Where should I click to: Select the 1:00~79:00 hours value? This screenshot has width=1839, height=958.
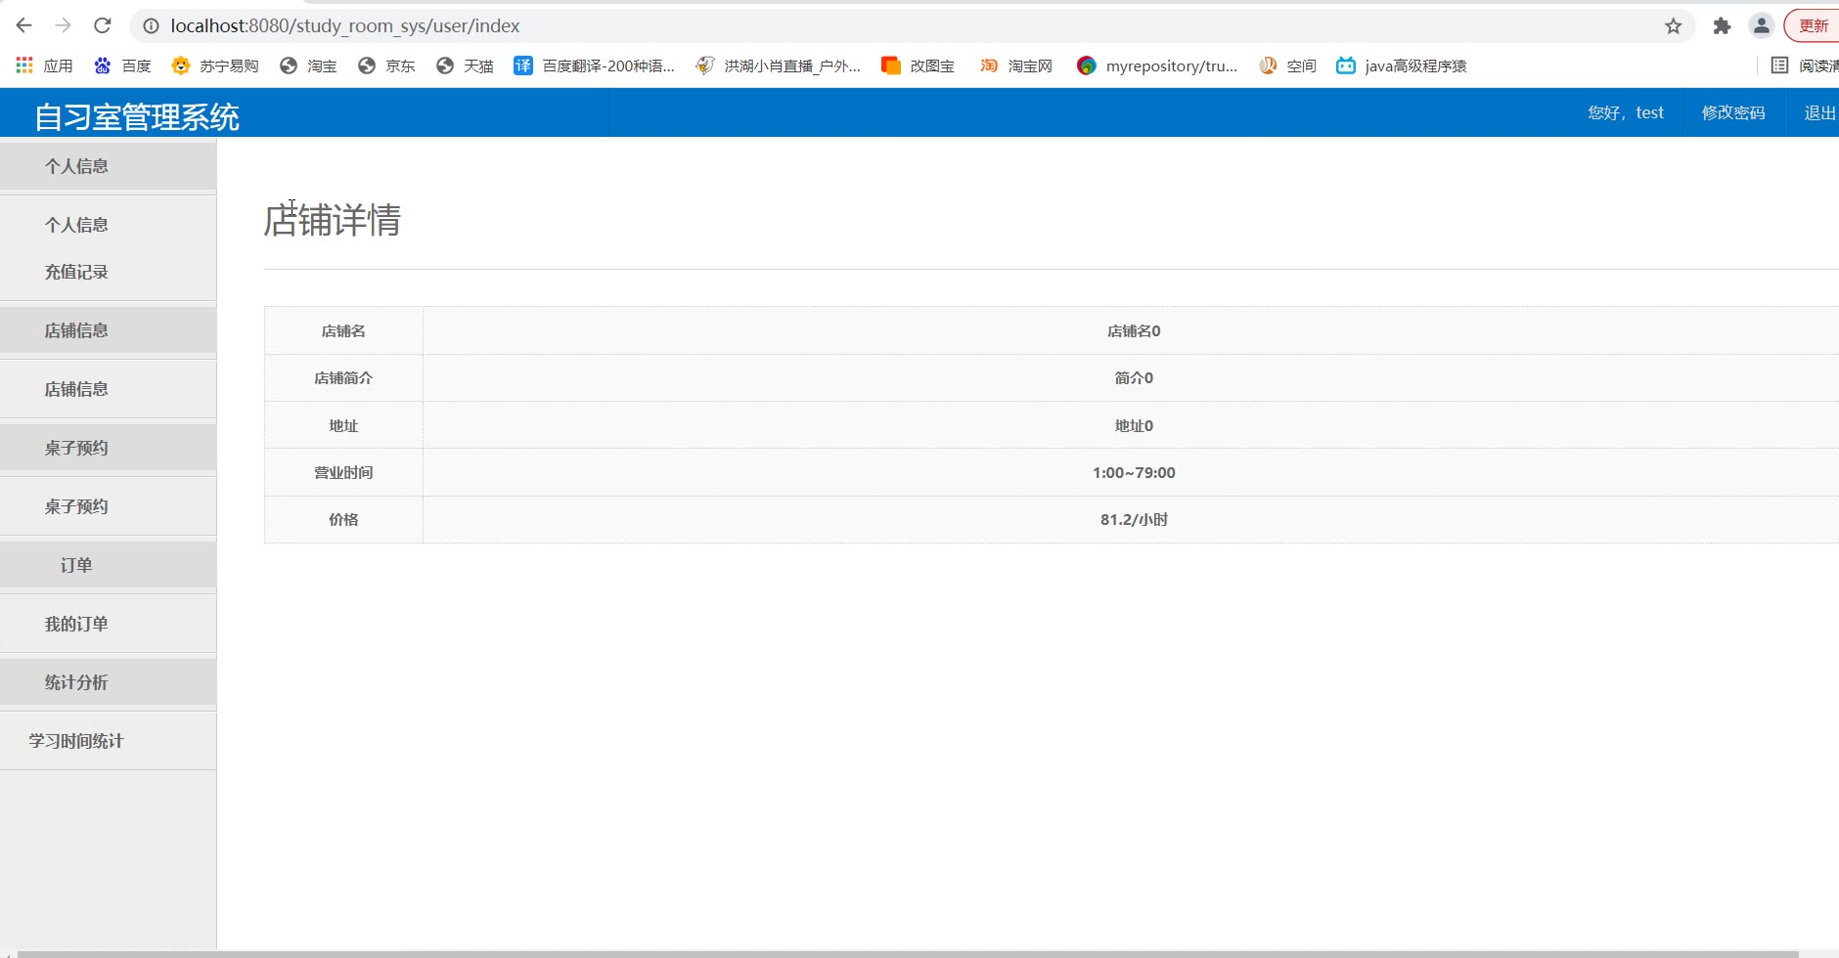pos(1134,472)
